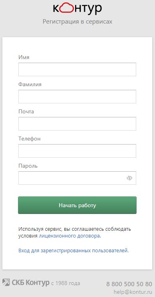This screenshot has width=155, height=297.
Task: Click the 8 800 500 50 80 phone number
Action: click(x=129, y=284)
